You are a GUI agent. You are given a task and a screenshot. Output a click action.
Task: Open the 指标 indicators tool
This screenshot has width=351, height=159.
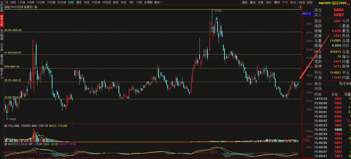(x=245, y=2)
